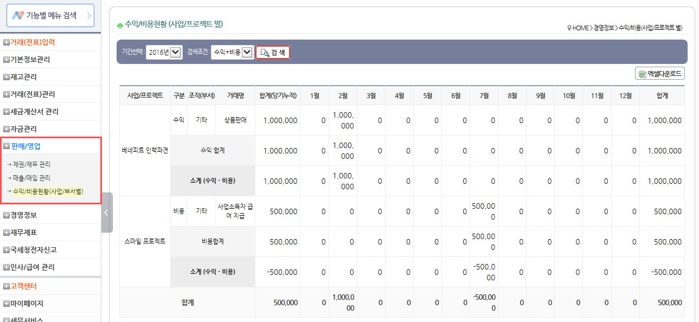The image size is (699, 322).
Task: Click the 7월 column header
Action: coord(484,95)
